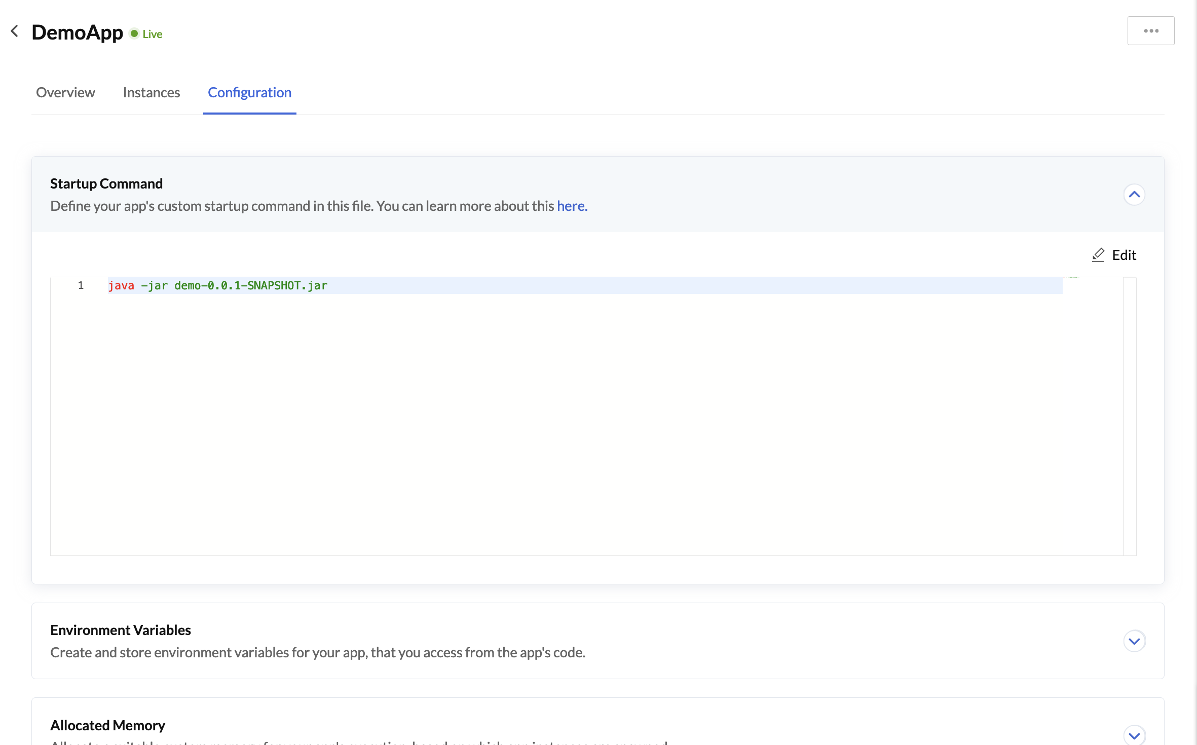Switch to the Instances tab
The image size is (1197, 745).
[x=152, y=92]
